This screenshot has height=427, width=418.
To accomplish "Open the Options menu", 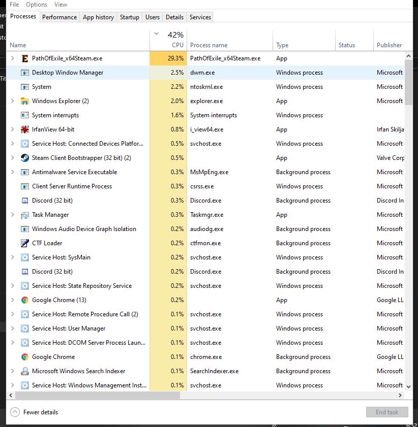I will point(36,4).
